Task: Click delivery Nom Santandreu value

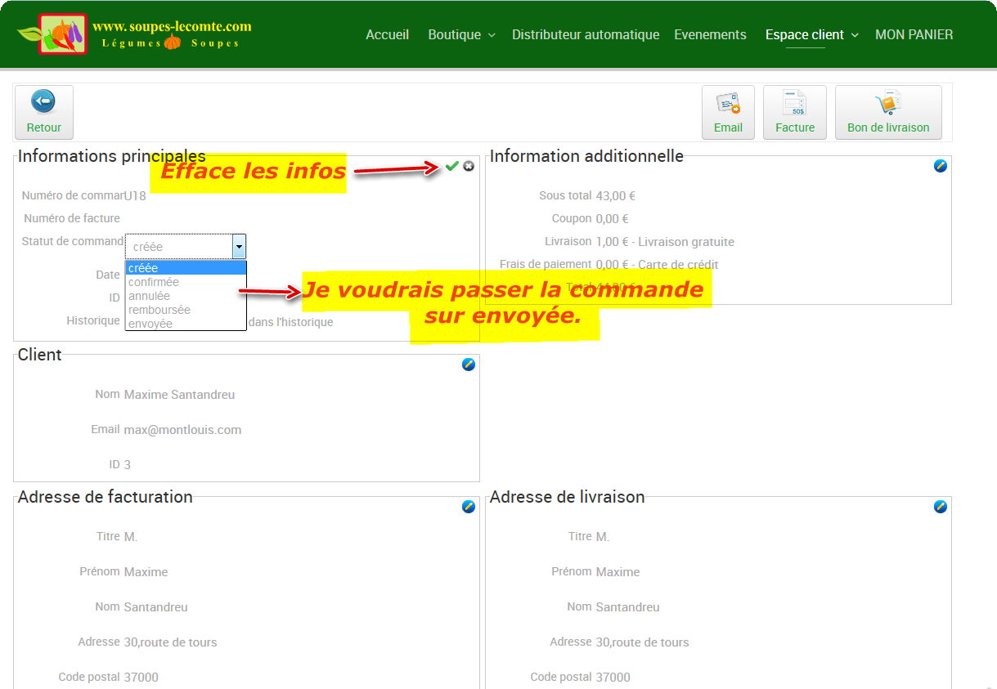Action: [627, 607]
